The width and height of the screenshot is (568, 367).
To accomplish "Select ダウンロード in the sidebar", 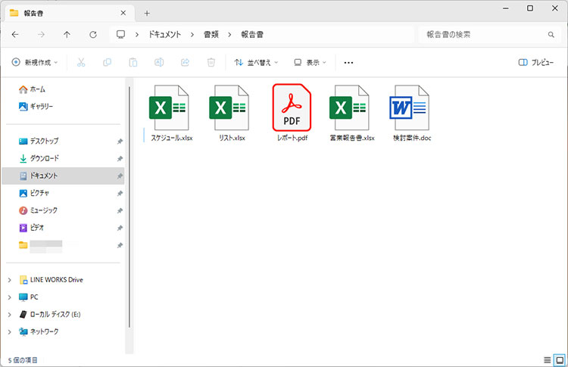I will [x=44, y=158].
